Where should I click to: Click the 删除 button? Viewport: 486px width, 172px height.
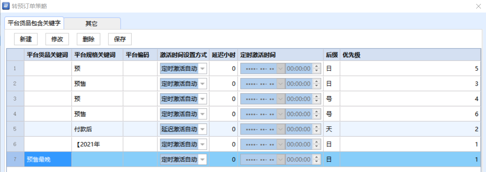point(89,39)
